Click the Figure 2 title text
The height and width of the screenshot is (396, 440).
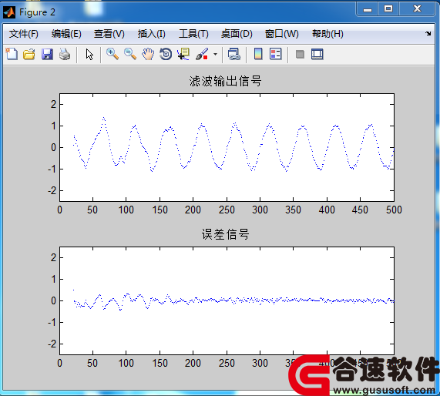coord(37,12)
